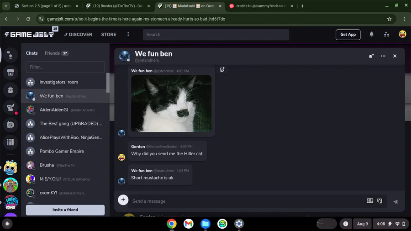
Task: Open the sticker picker icon
Action: tap(379, 201)
